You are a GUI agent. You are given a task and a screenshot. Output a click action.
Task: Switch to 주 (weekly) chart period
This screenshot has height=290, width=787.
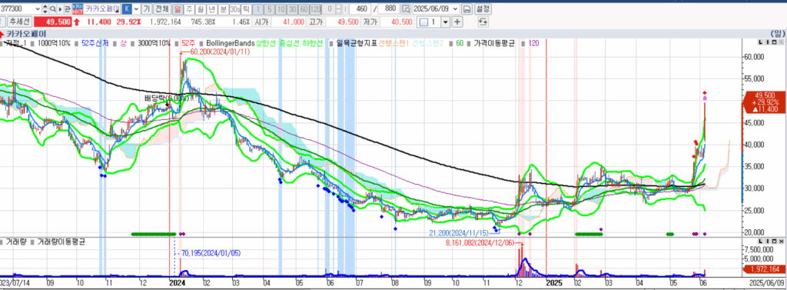[x=189, y=9]
